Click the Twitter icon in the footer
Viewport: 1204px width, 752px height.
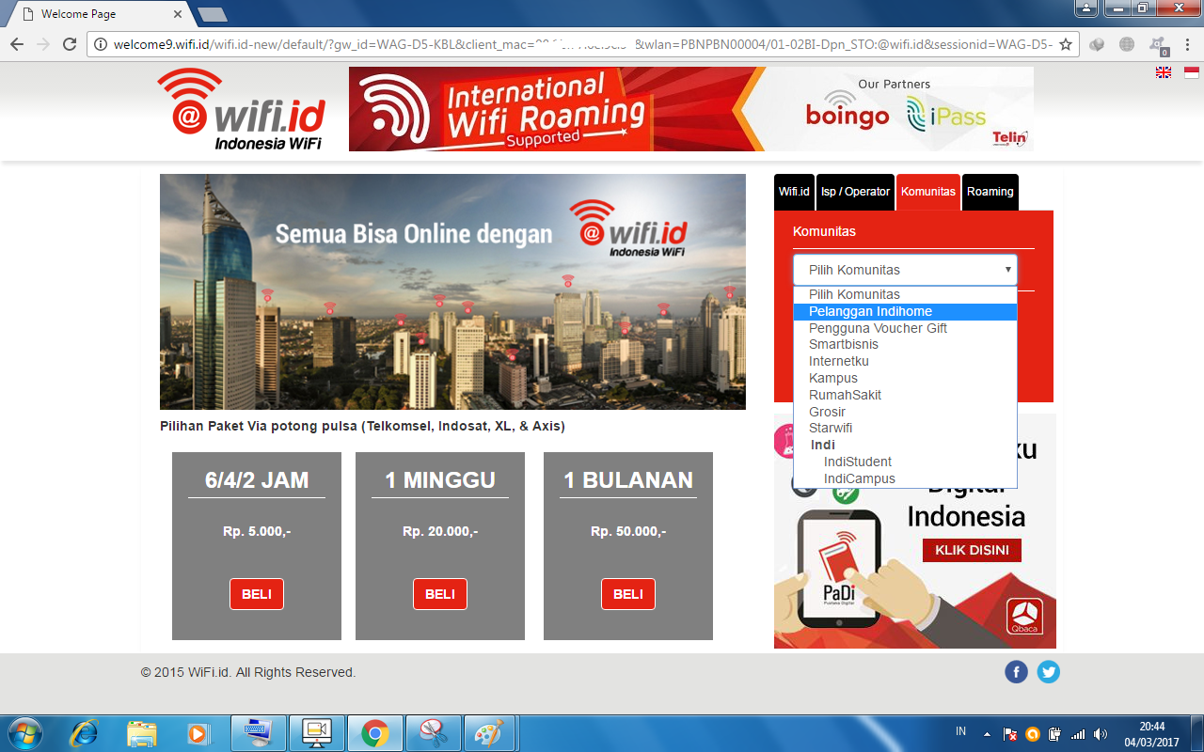pos(1048,671)
